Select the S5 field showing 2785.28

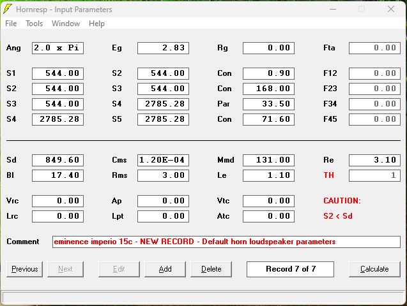click(164, 119)
